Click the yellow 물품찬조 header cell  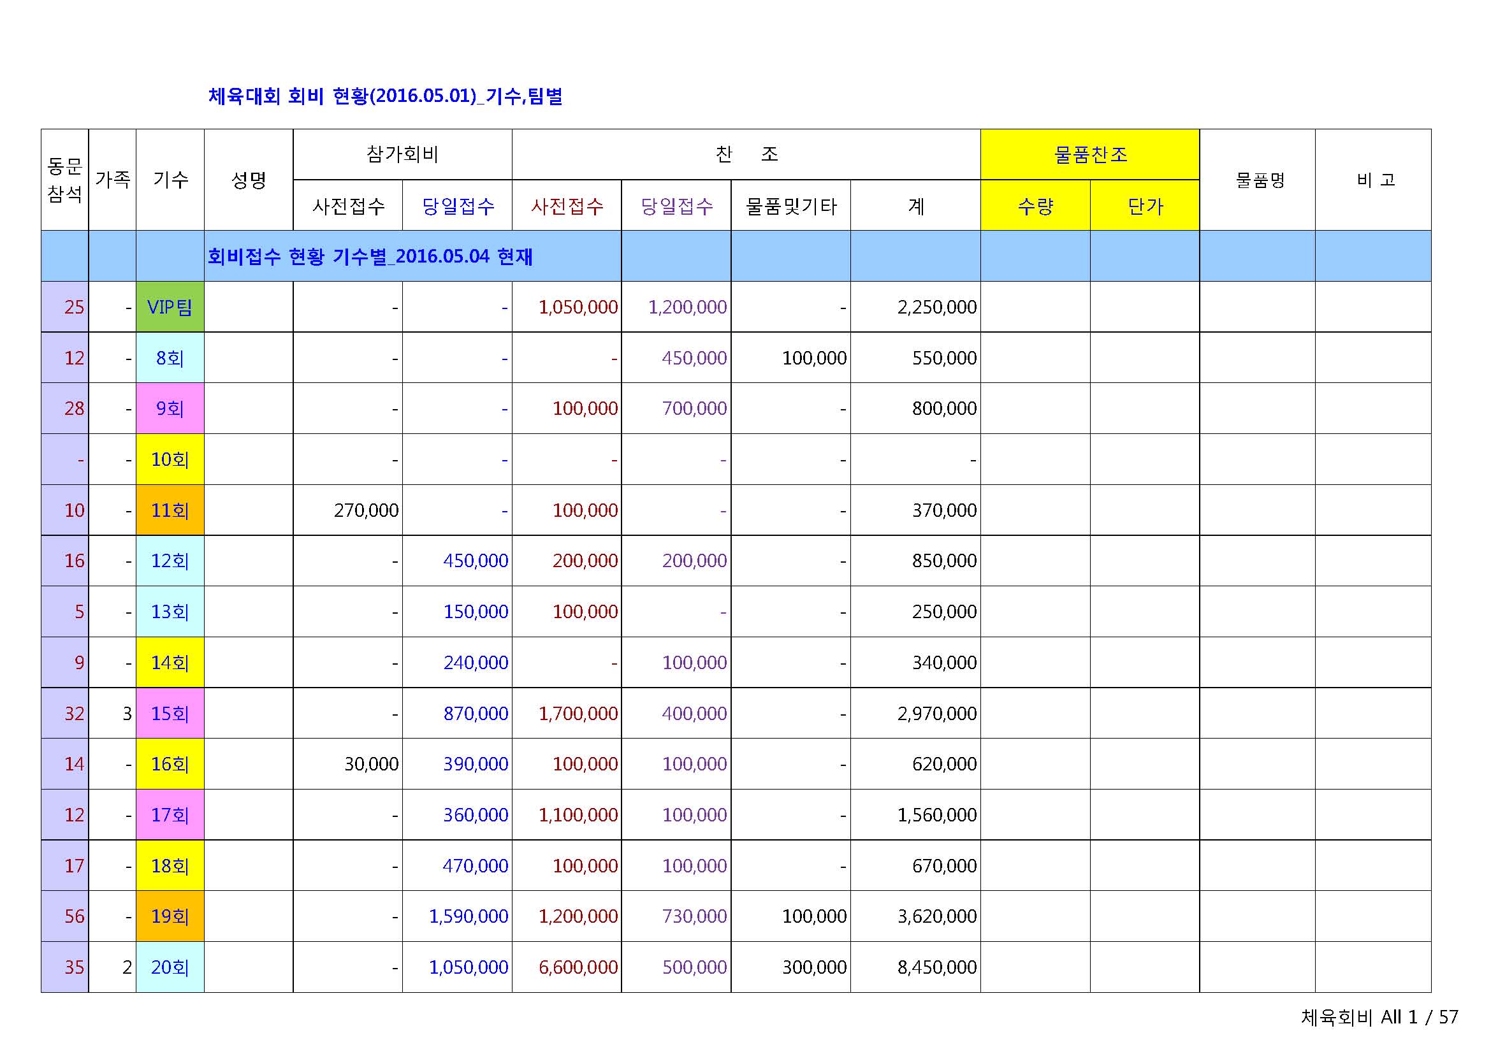pyautogui.click(x=1089, y=154)
